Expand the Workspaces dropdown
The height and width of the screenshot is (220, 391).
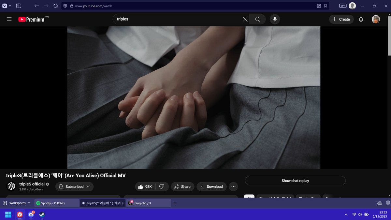(17, 203)
